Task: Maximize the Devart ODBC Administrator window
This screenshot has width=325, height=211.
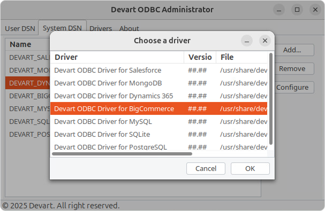Action: 297,10
